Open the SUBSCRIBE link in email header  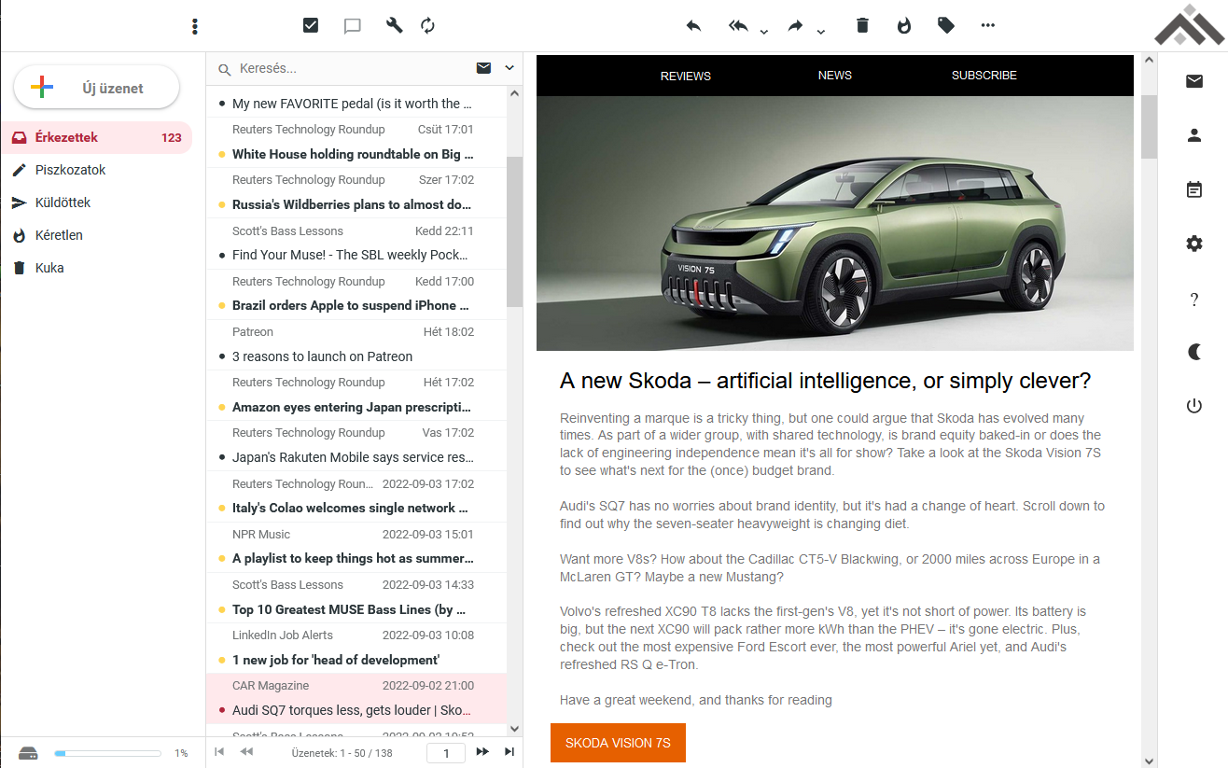tap(984, 75)
